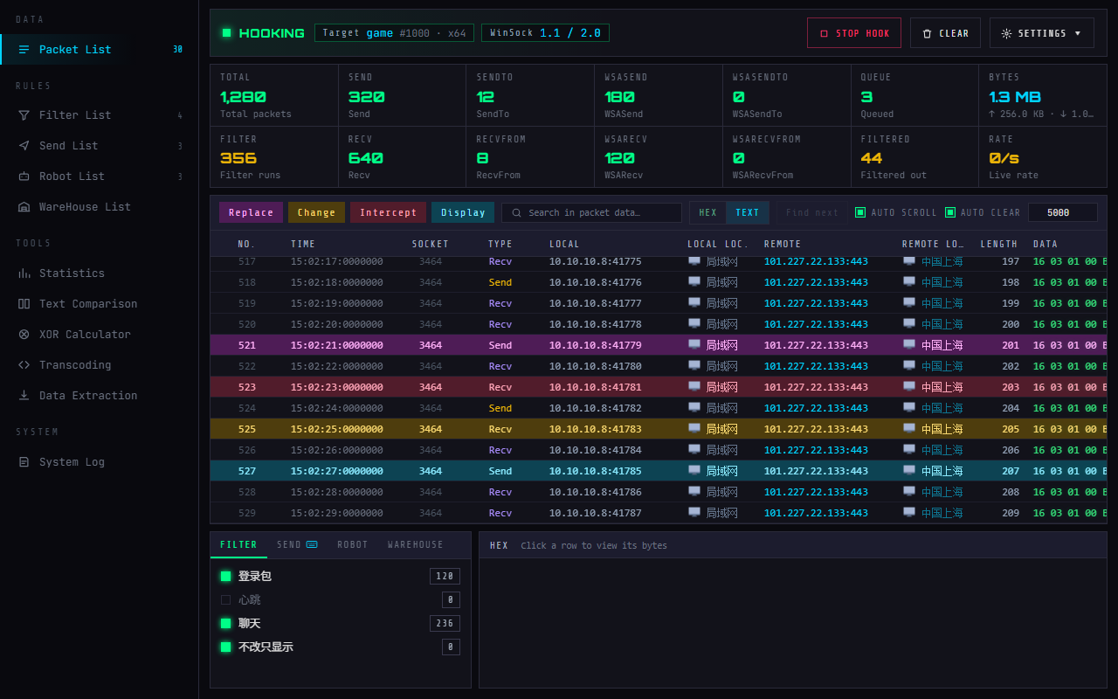Click the Clear button
This screenshot has height=699, width=1118.
(x=945, y=33)
